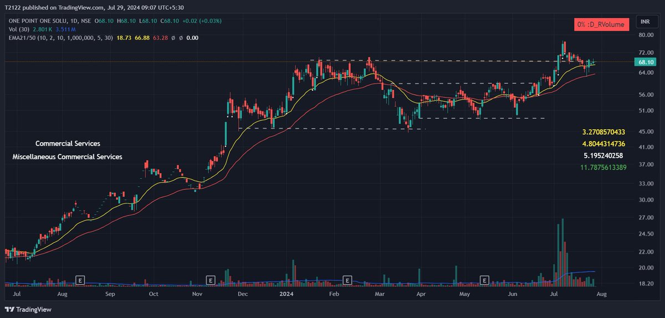
Task: Click the Mar label on time axis
Action: click(379, 295)
